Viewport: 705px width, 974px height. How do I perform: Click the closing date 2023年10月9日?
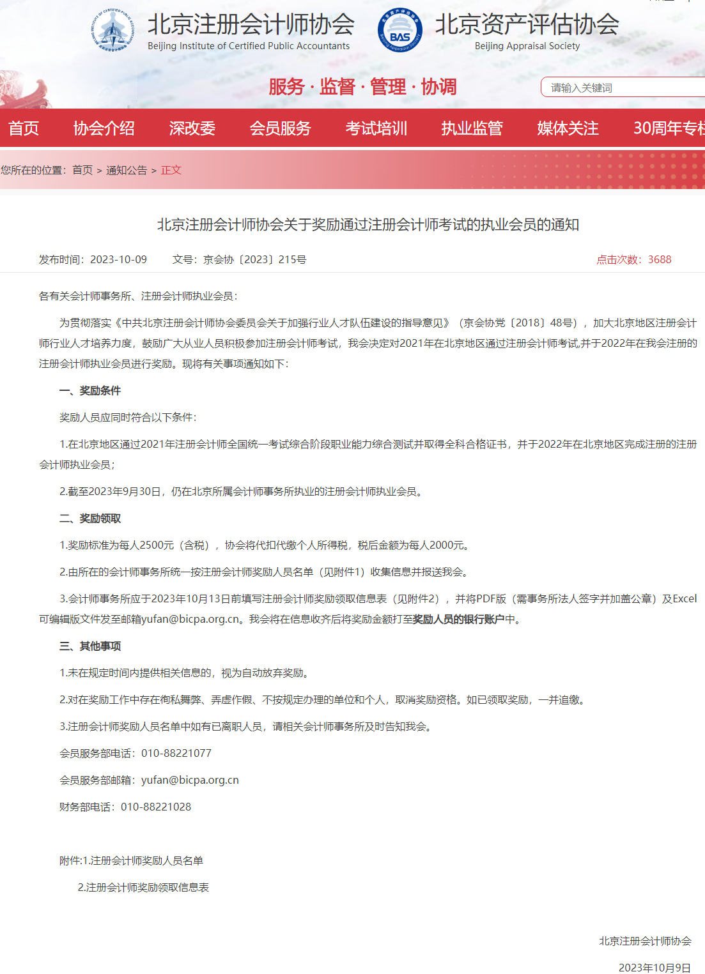tap(655, 968)
